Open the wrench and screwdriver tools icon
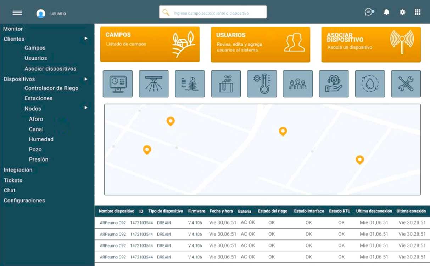The width and height of the screenshot is (430, 266). (x=406, y=84)
